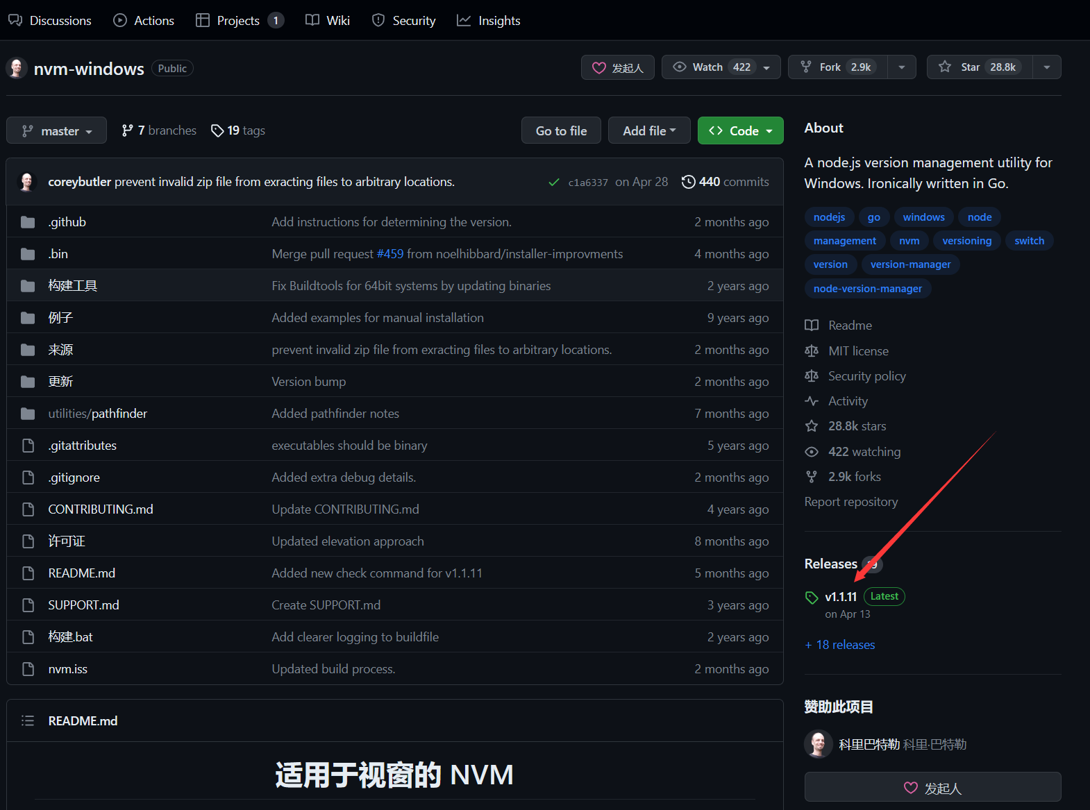Open the Readme link in About
The width and height of the screenshot is (1090, 810).
839,326
